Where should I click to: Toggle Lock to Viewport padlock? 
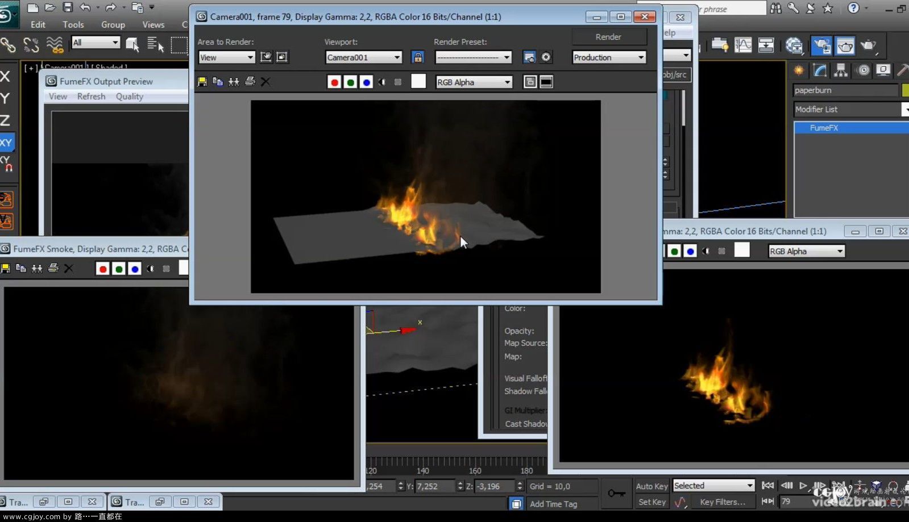click(x=418, y=57)
